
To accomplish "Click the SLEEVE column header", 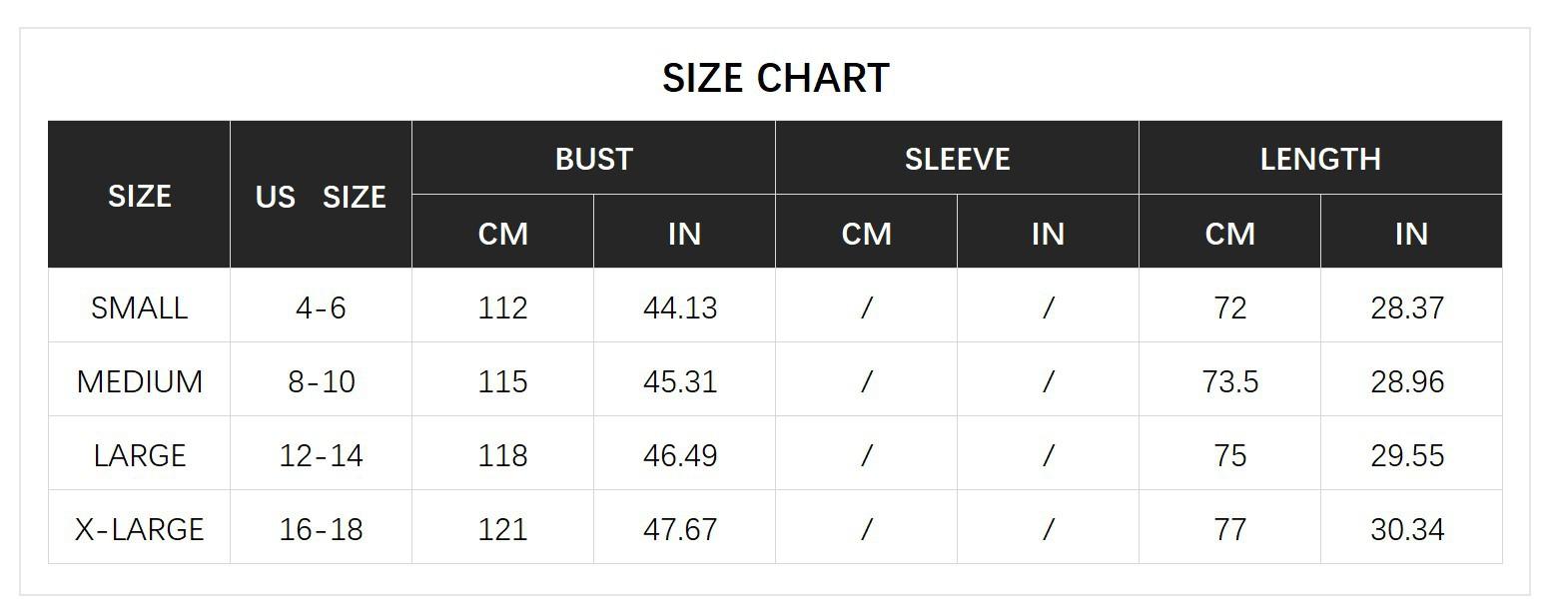I will click(957, 159).
